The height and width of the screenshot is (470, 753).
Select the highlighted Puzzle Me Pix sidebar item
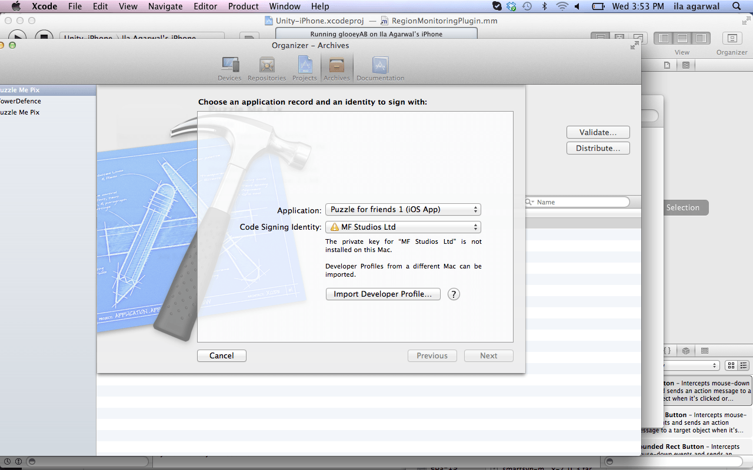[x=48, y=90]
